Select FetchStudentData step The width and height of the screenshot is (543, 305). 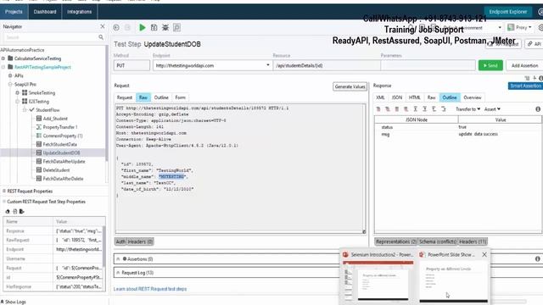point(59,144)
